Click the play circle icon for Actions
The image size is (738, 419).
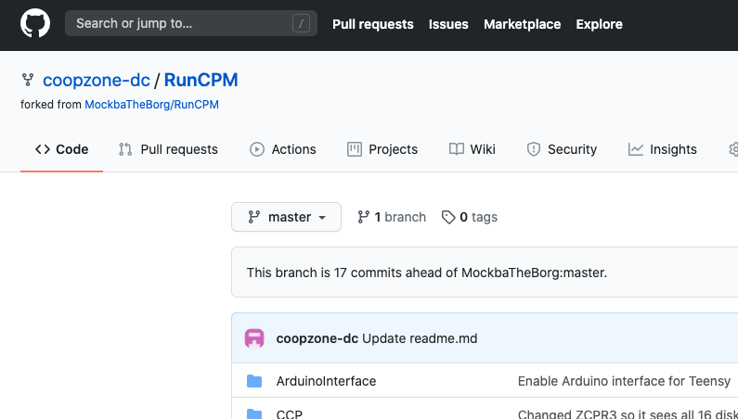click(257, 149)
